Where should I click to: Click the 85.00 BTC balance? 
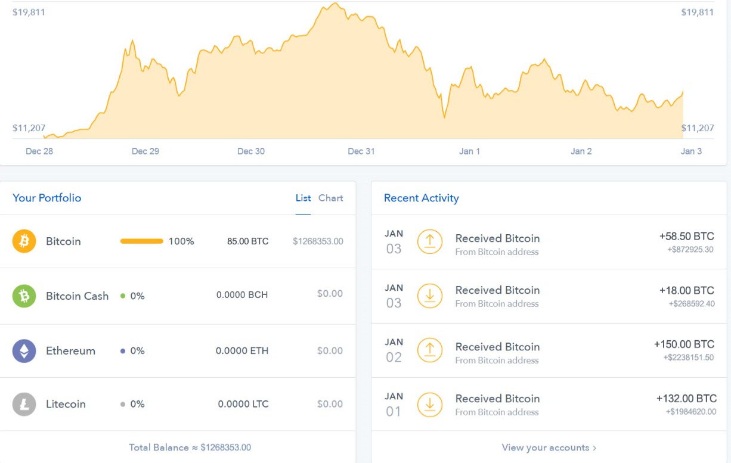click(248, 241)
